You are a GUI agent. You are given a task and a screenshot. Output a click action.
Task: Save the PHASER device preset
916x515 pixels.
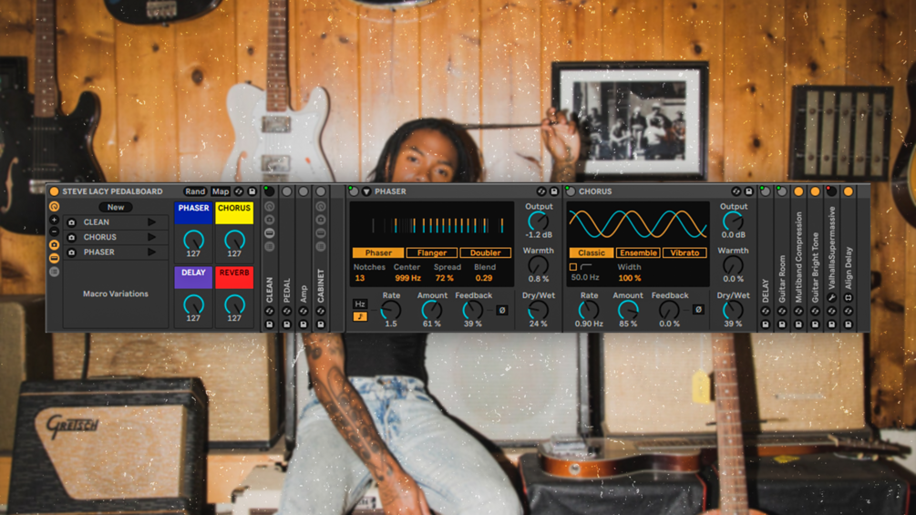(554, 191)
